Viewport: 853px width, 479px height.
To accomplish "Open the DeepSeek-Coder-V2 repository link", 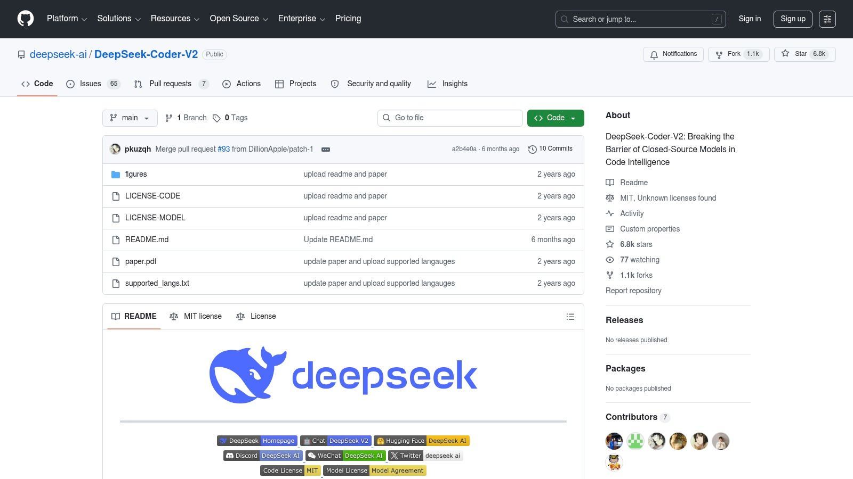I will point(146,54).
